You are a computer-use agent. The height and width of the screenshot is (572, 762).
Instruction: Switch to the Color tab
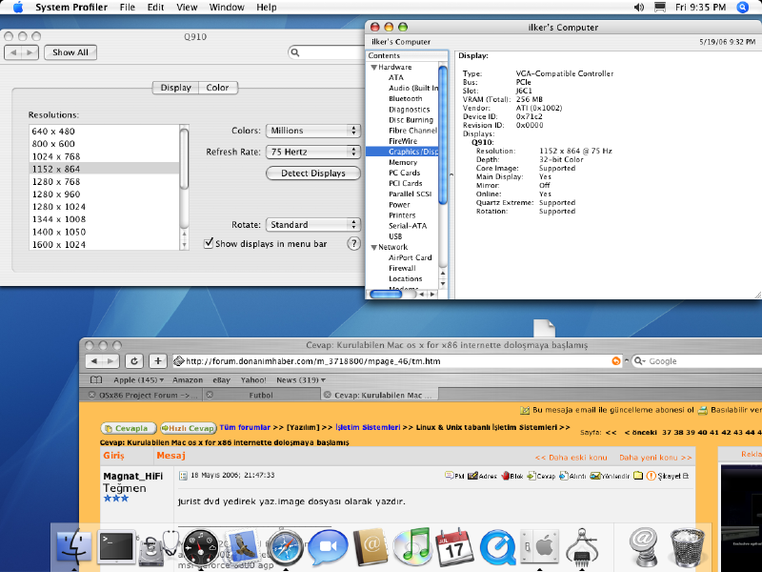pos(217,88)
